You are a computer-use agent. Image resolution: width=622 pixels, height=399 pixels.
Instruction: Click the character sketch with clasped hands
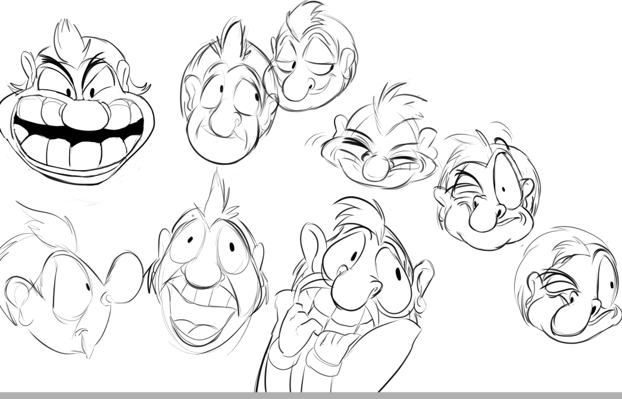tap(344, 294)
